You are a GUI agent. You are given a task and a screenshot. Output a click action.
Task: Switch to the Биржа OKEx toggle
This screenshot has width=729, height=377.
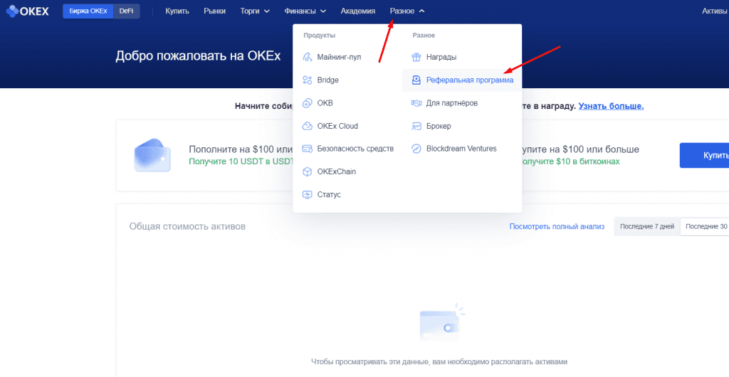pos(88,11)
